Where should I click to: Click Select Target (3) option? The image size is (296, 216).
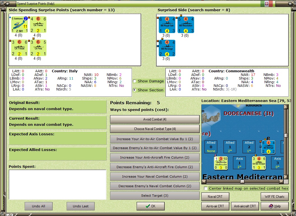click(x=155, y=196)
